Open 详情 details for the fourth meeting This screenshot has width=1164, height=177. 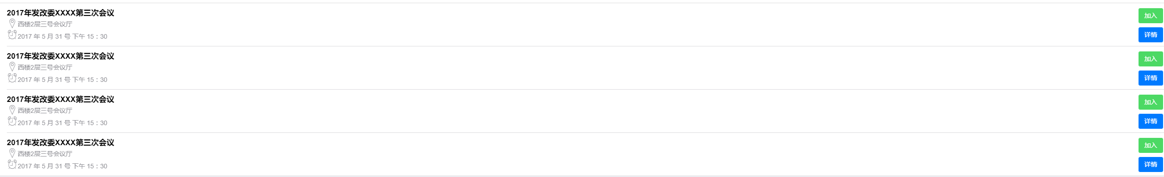(1150, 164)
